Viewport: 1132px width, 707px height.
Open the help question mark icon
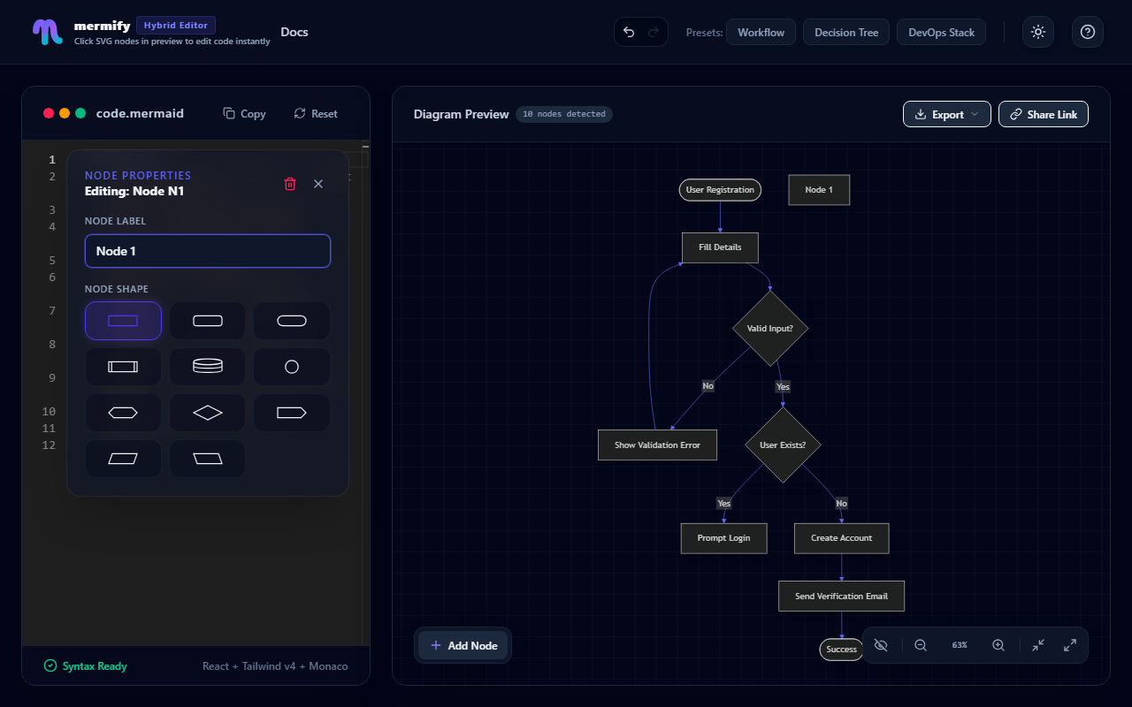pyautogui.click(x=1088, y=32)
